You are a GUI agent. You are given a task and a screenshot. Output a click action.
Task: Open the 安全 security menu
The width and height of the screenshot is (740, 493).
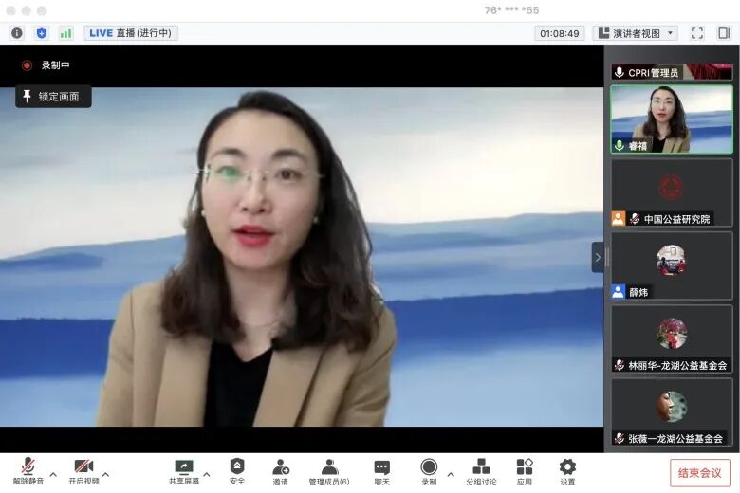pyautogui.click(x=237, y=471)
